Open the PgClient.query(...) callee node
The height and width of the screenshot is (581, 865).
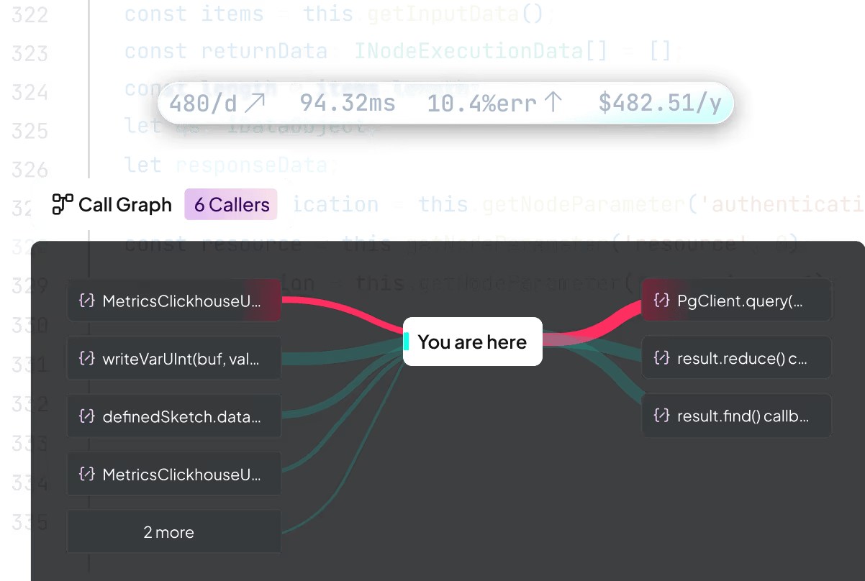coord(736,300)
